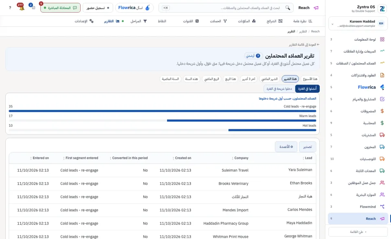Open the الأعمدة columns selector

click(286, 147)
